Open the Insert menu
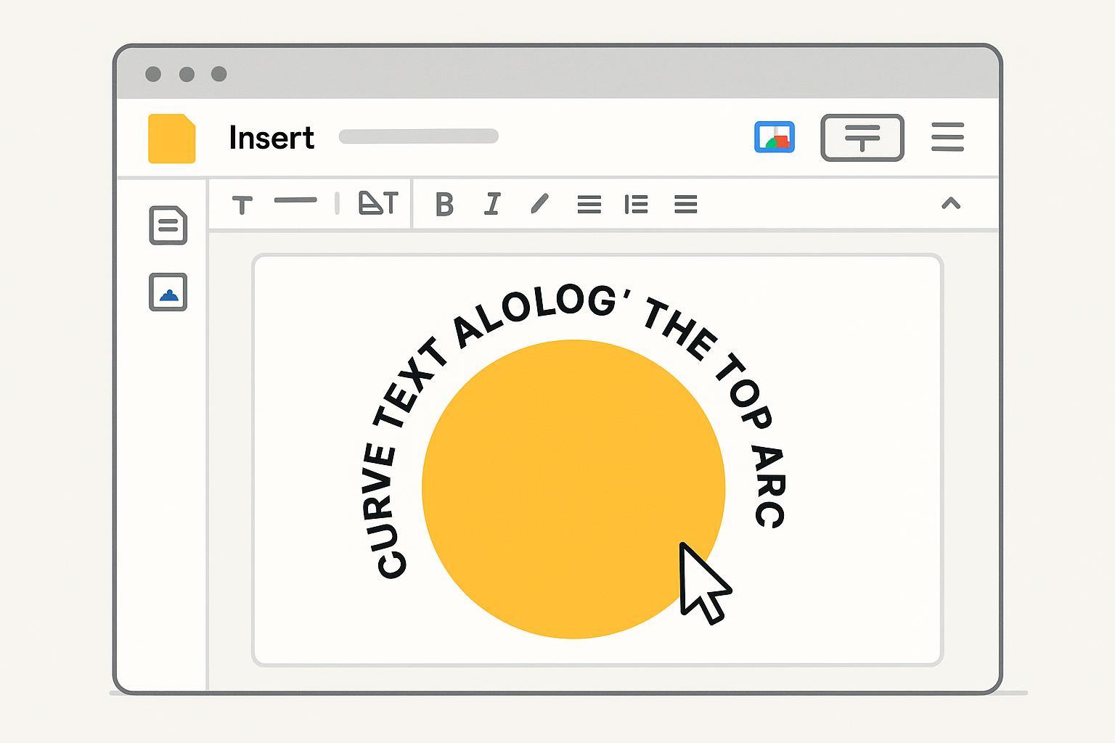 tap(271, 138)
